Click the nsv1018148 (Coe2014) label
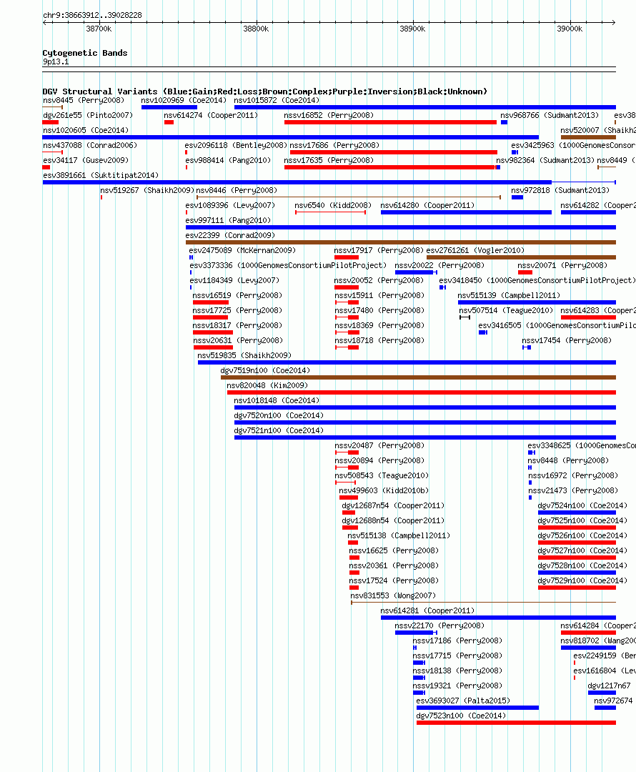Image resolution: width=636 pixels, height=772 pixels. click(x=277, y=401)
